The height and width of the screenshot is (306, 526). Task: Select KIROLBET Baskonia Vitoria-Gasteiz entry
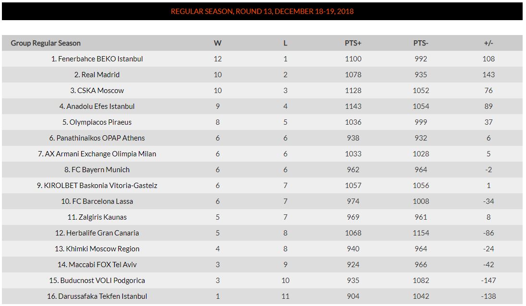[x=97, y=186]
